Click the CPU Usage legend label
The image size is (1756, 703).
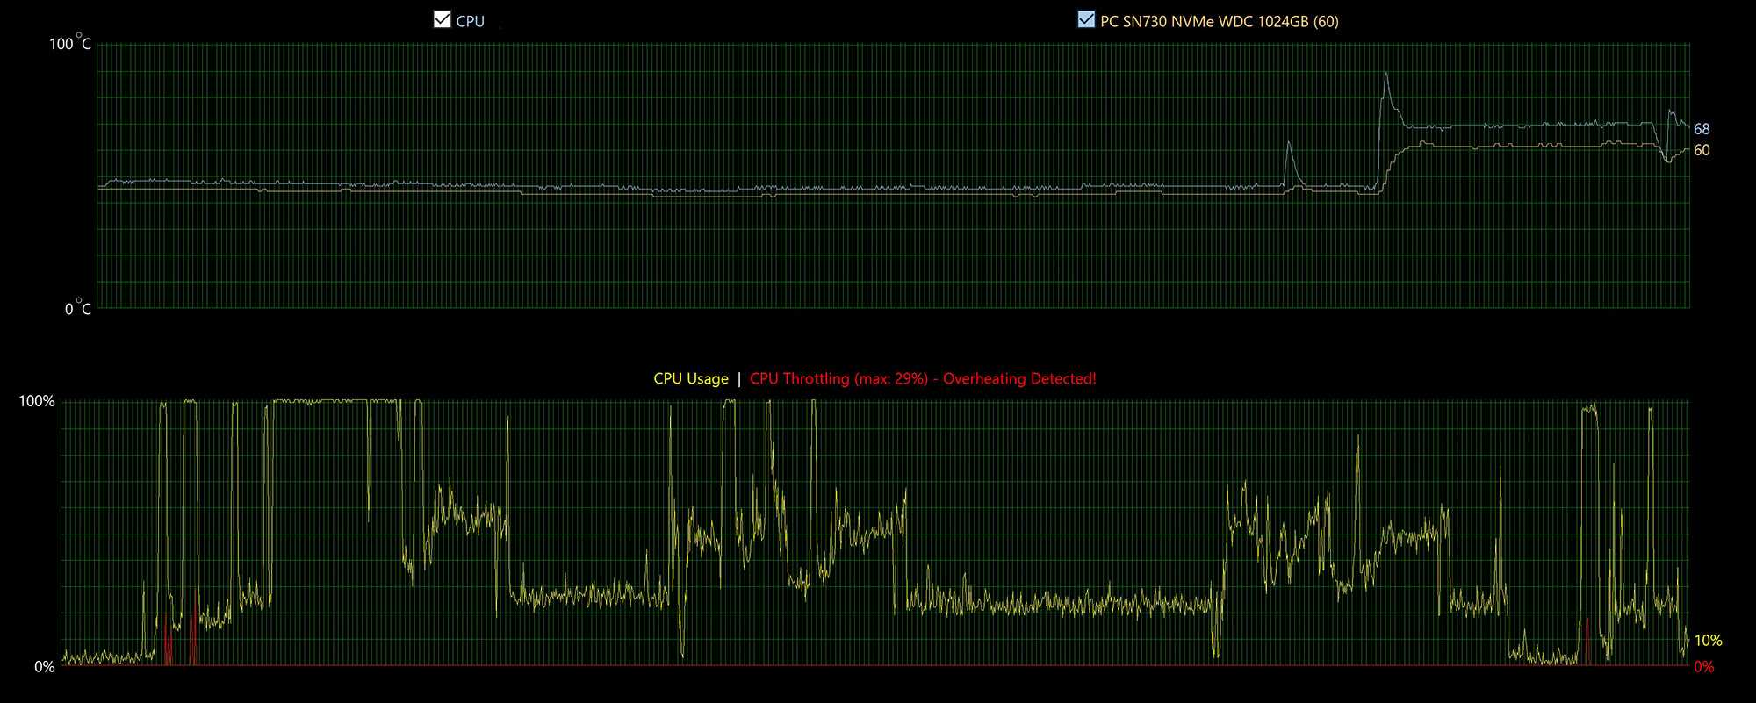coord(690,379)
